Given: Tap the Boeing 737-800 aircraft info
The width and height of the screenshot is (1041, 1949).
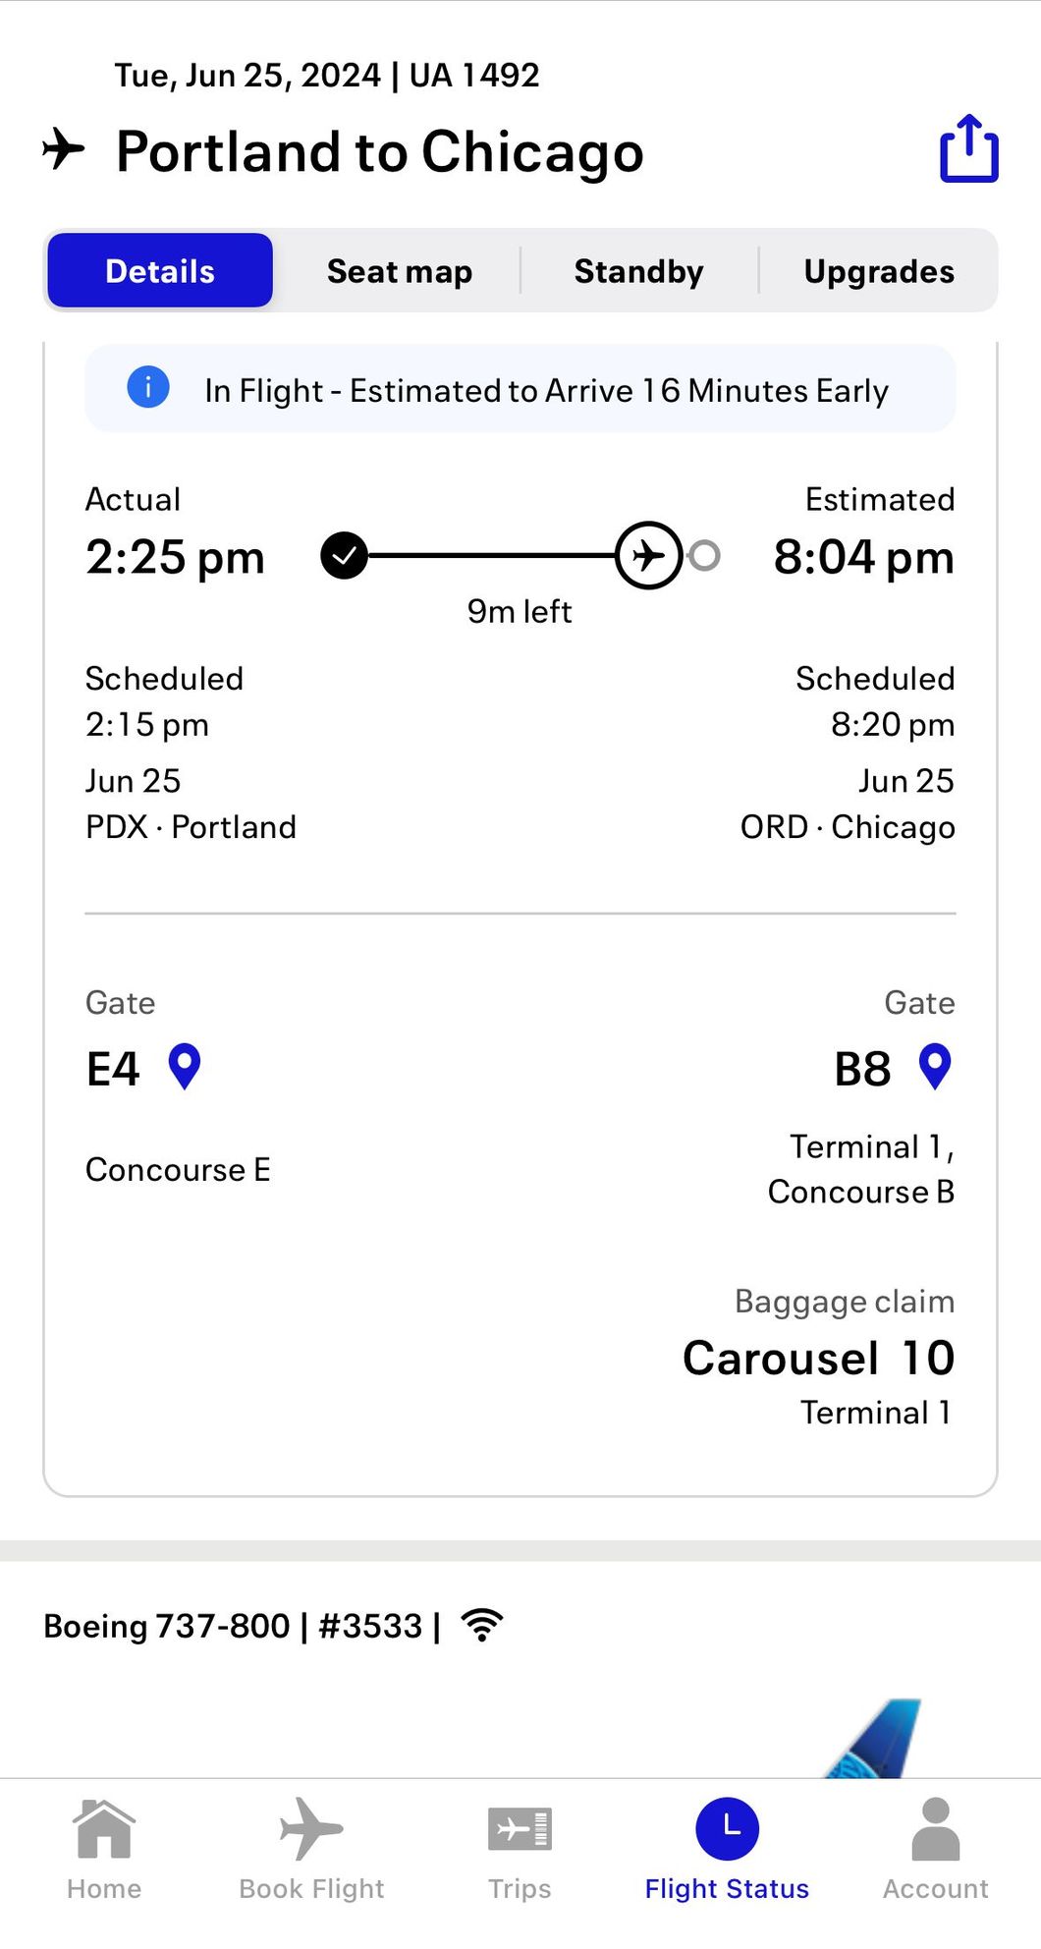Looking at the screenshot, I should coord(232,1626).
